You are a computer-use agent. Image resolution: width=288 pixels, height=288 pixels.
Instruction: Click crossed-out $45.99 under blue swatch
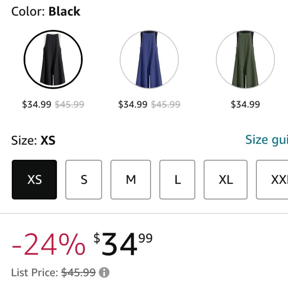coord(166,104)
